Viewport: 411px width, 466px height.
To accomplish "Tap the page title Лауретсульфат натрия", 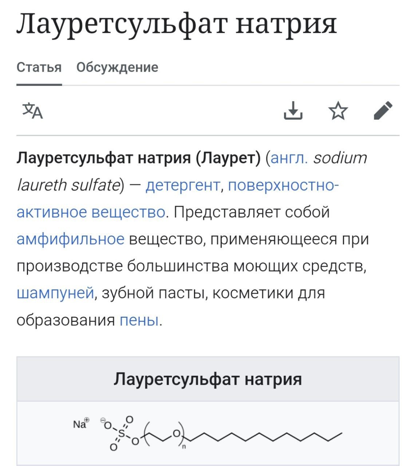I will coord(177,23).
